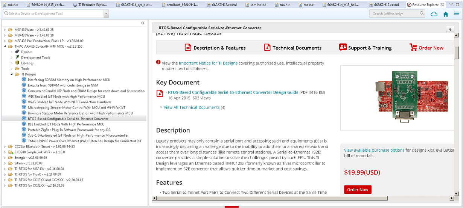Click the scroll-to-top arrow button
This screenshot has height=208, width=463.
450,29
